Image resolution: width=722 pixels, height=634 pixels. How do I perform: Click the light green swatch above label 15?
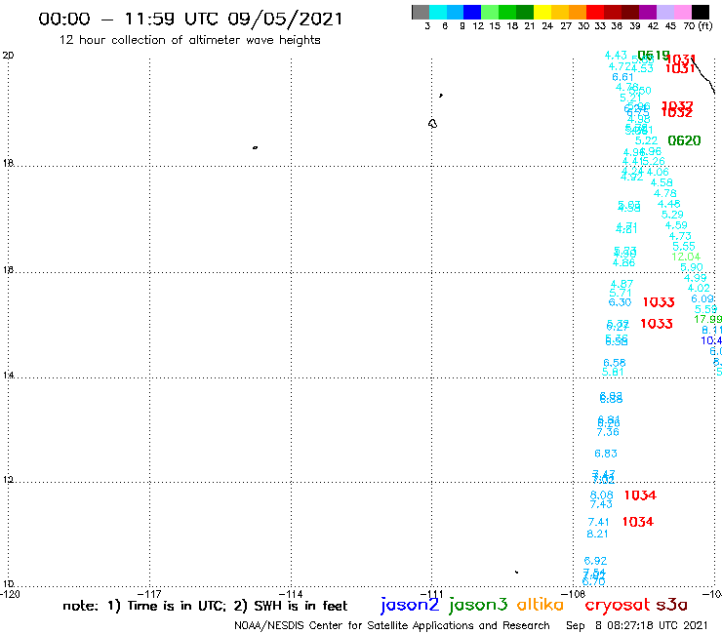pos(490,12)
